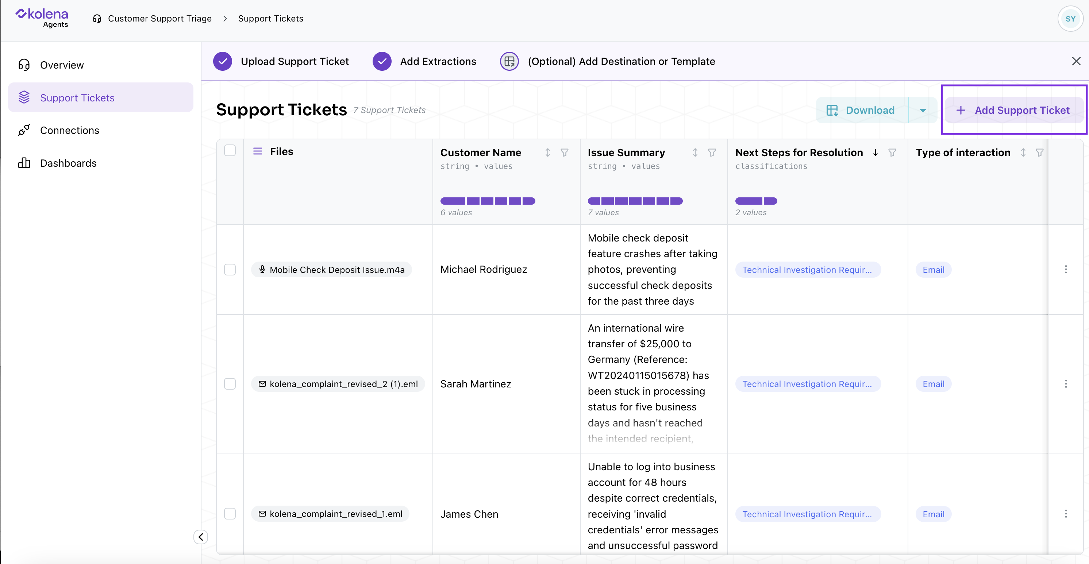The width and height of the screenshot is (1089, 564).
Task: Click the Add Support Ticket button
Action: point(1013,110)
